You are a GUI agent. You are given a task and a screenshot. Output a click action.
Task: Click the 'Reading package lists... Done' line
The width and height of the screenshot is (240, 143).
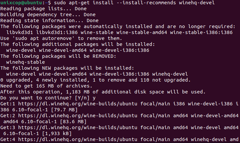click(x=43, y=9)
